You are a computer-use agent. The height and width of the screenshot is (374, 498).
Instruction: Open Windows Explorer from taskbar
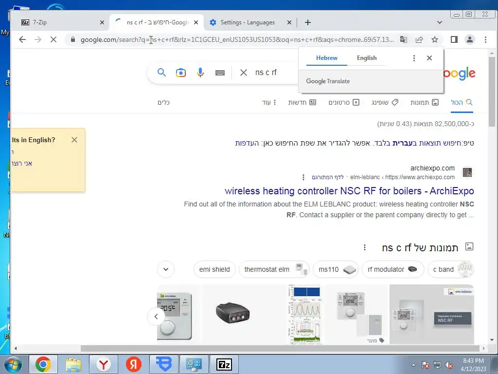tap(73, 364)
